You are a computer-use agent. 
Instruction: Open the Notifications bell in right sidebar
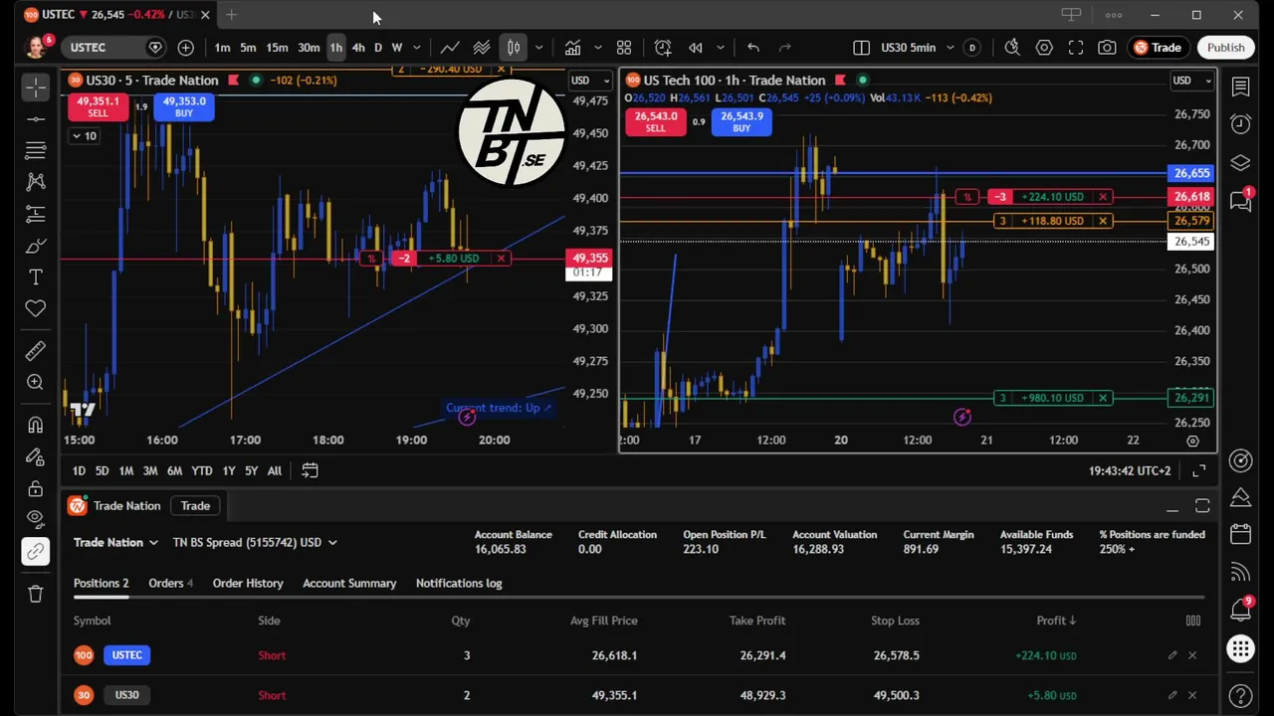[x=1240, y=609]
